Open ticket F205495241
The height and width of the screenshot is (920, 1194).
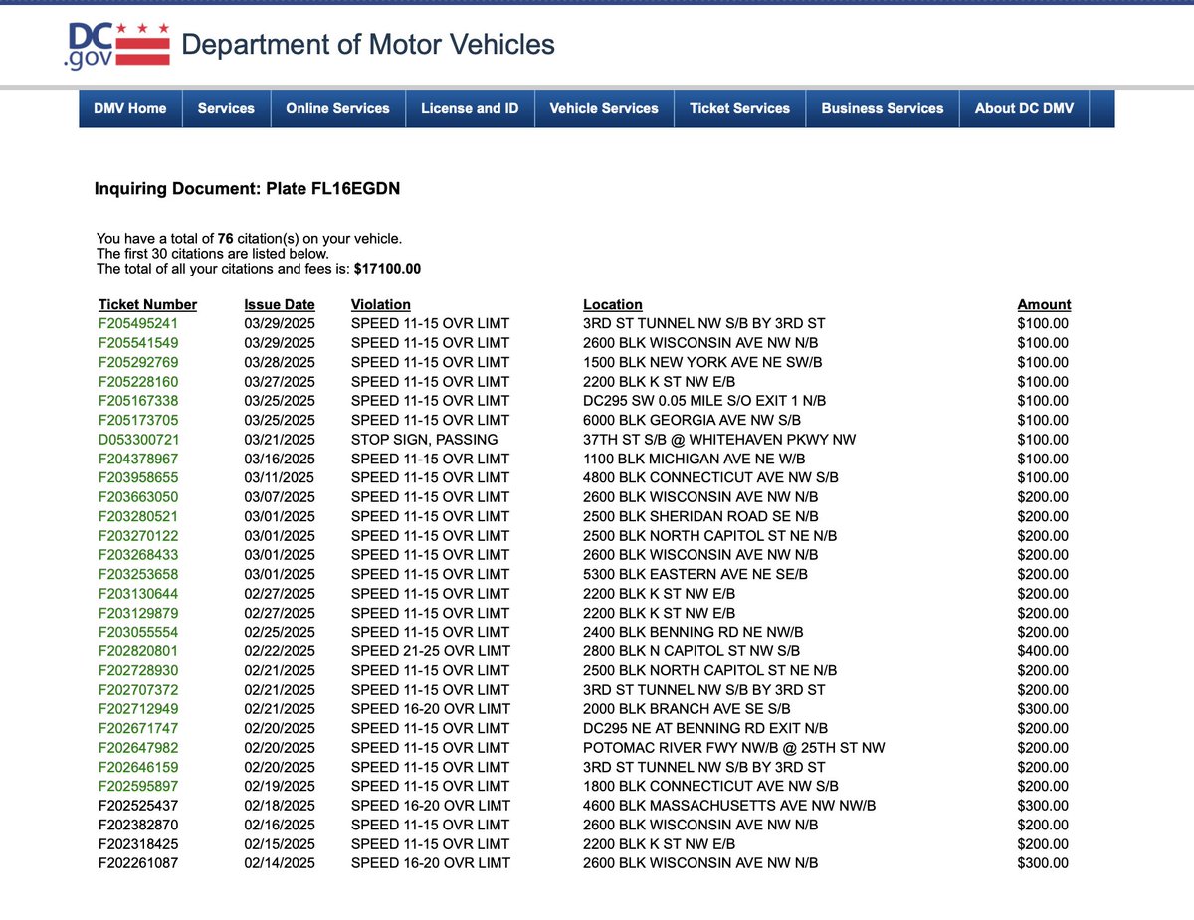pos(138,324)
